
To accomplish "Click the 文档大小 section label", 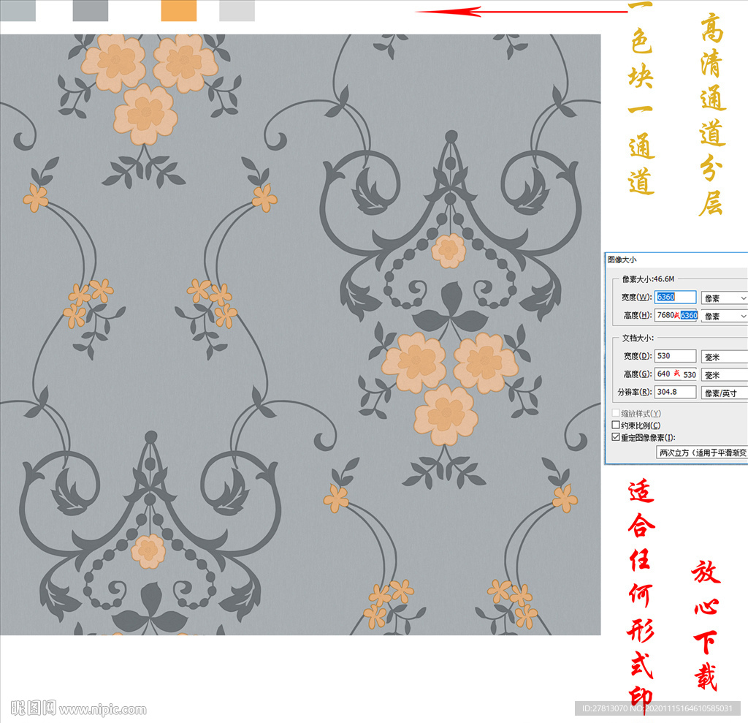I will coord(638,338).
